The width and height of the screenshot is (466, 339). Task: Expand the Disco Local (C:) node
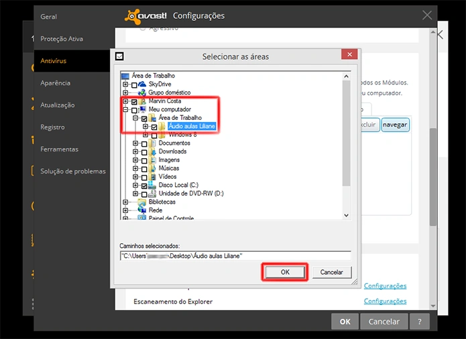(135, 185)
